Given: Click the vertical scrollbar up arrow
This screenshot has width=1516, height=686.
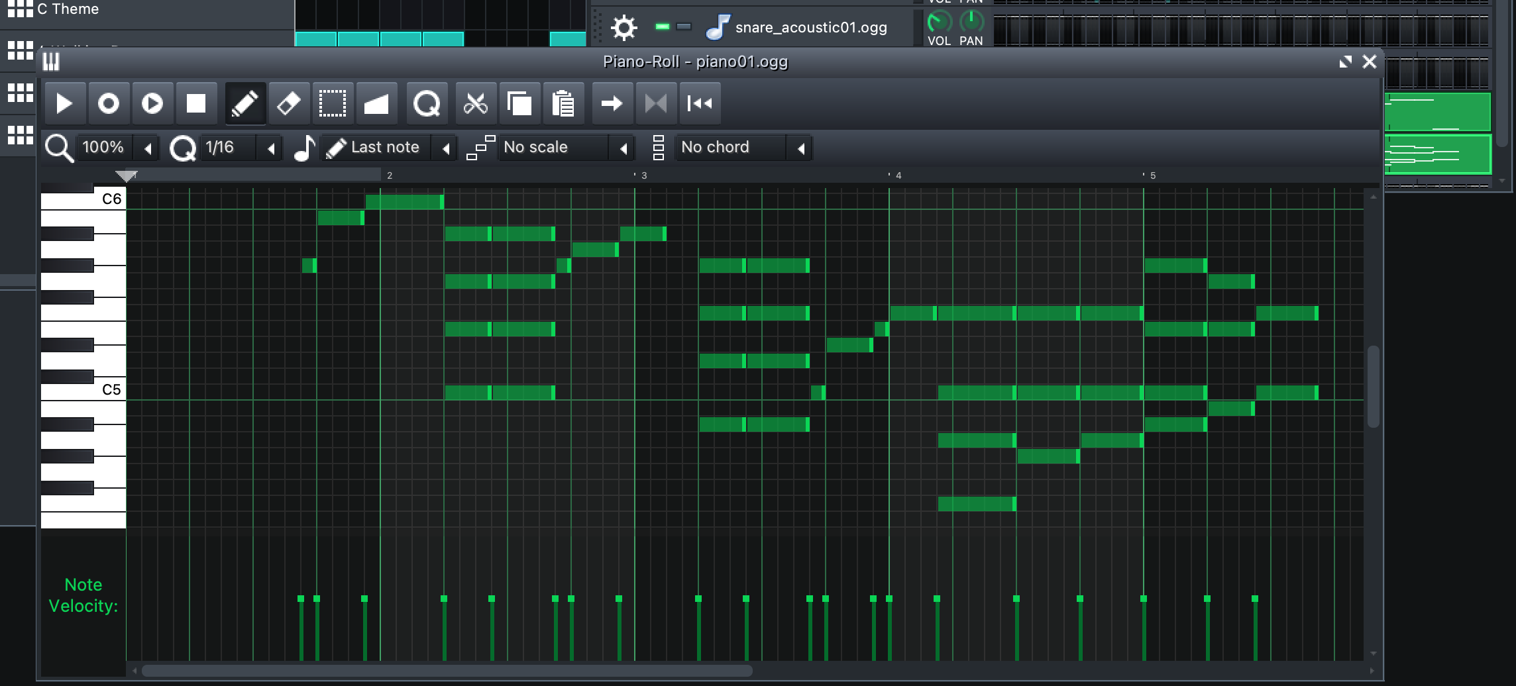Looking at the screenshot, I should coord(1374,197).
